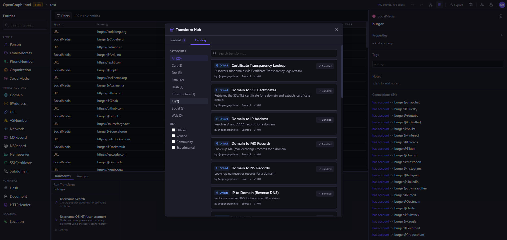Screen dimensions: 507x240
Task: Open keyboard shortcuts icon next to Export
Action: (471, 5)
